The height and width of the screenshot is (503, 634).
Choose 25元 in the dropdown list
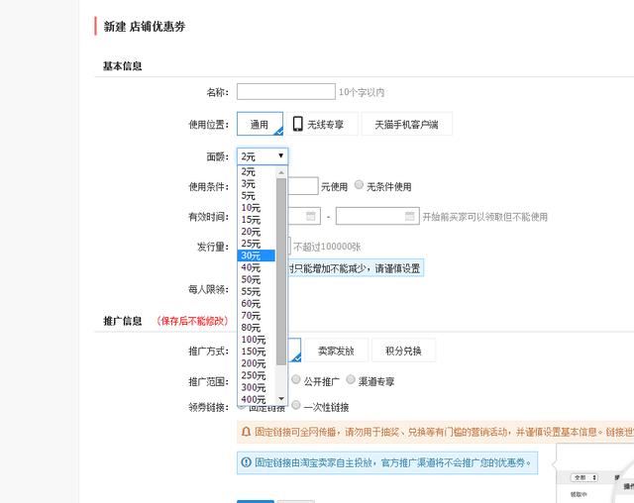point(256,244)
